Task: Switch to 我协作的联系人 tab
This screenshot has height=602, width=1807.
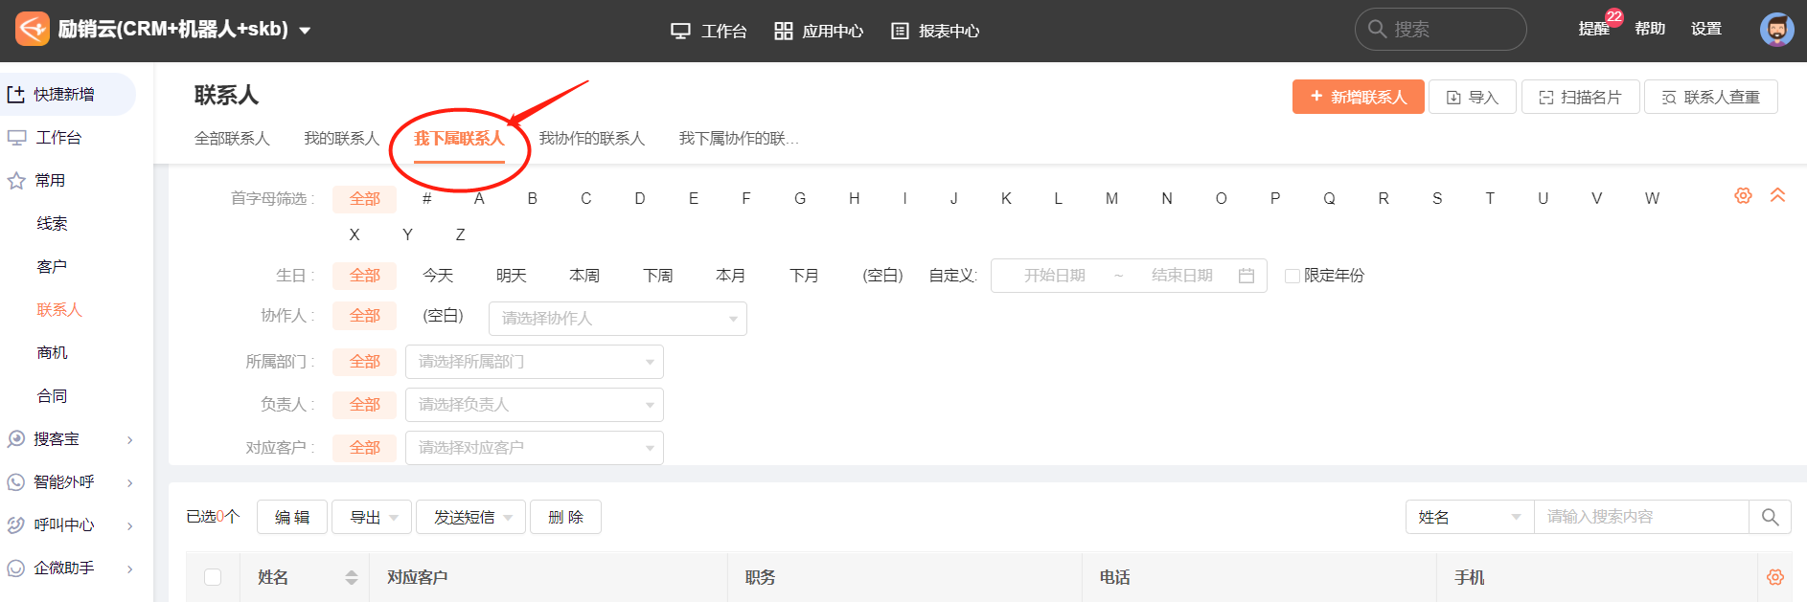Action: 592,139
